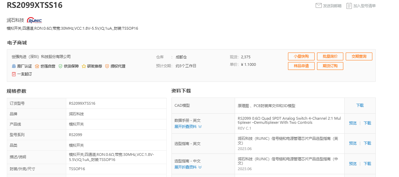
Task: Click the 交期查询 button
Action: [x=359, y=56]
